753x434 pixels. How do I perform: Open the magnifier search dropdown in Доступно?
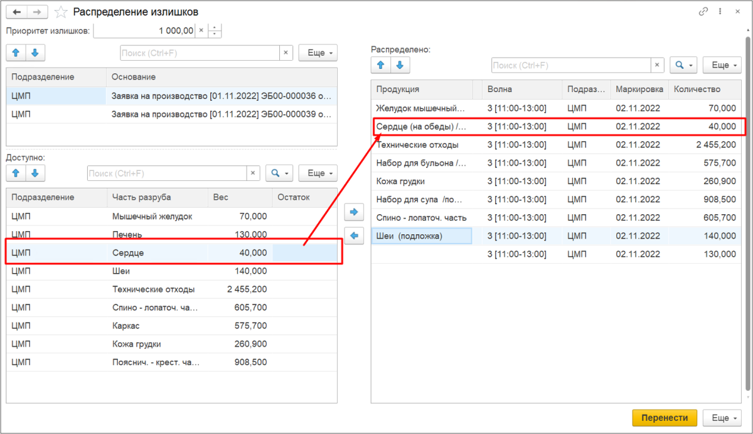[x=279, y=173]
